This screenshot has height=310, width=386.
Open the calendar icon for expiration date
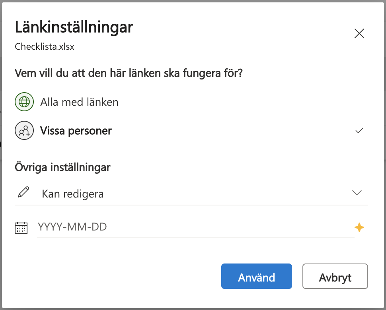click(21, 227)
